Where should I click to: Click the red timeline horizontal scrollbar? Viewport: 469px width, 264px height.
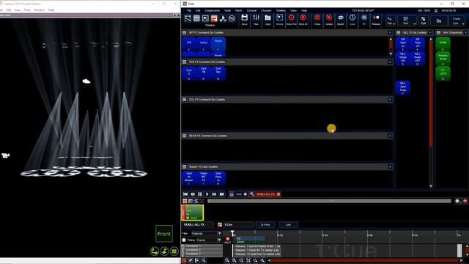365,261
